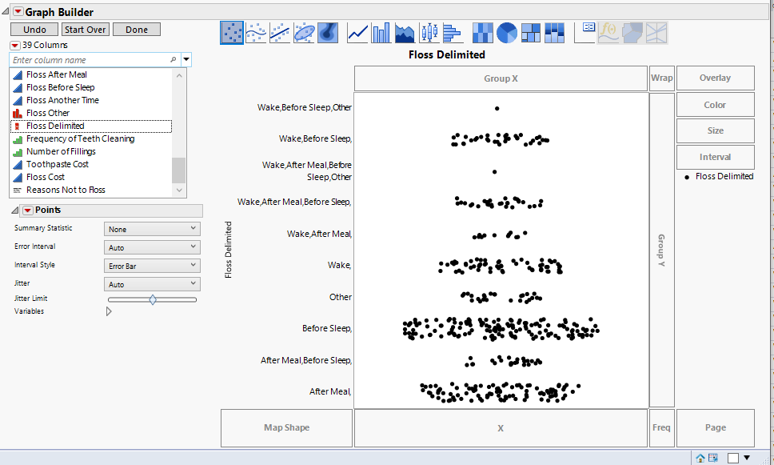Select the Points element icon
774x465 pixels.
click(x=231, y=33)
